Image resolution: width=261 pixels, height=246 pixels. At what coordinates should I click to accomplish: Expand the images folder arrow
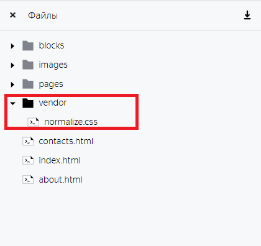tap(12, 65)
